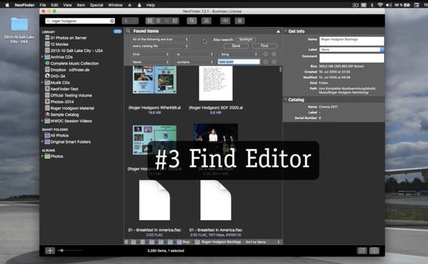
Task: Open the NeoFinder application menu
Action: tap(25, 5)
